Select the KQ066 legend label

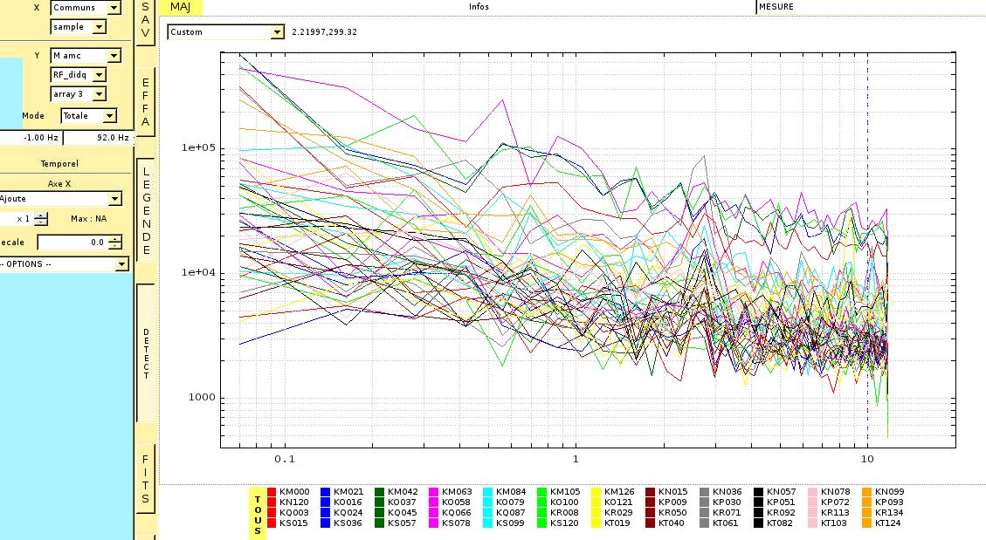click(456, 513)
